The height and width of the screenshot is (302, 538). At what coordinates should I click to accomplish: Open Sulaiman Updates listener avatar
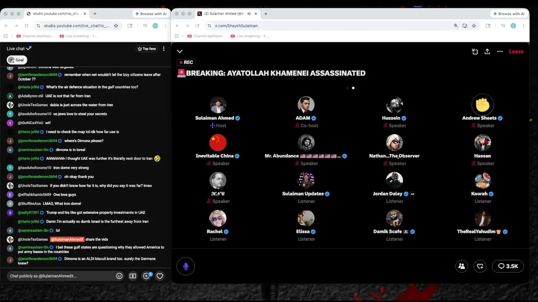click(x=306, y=180)
